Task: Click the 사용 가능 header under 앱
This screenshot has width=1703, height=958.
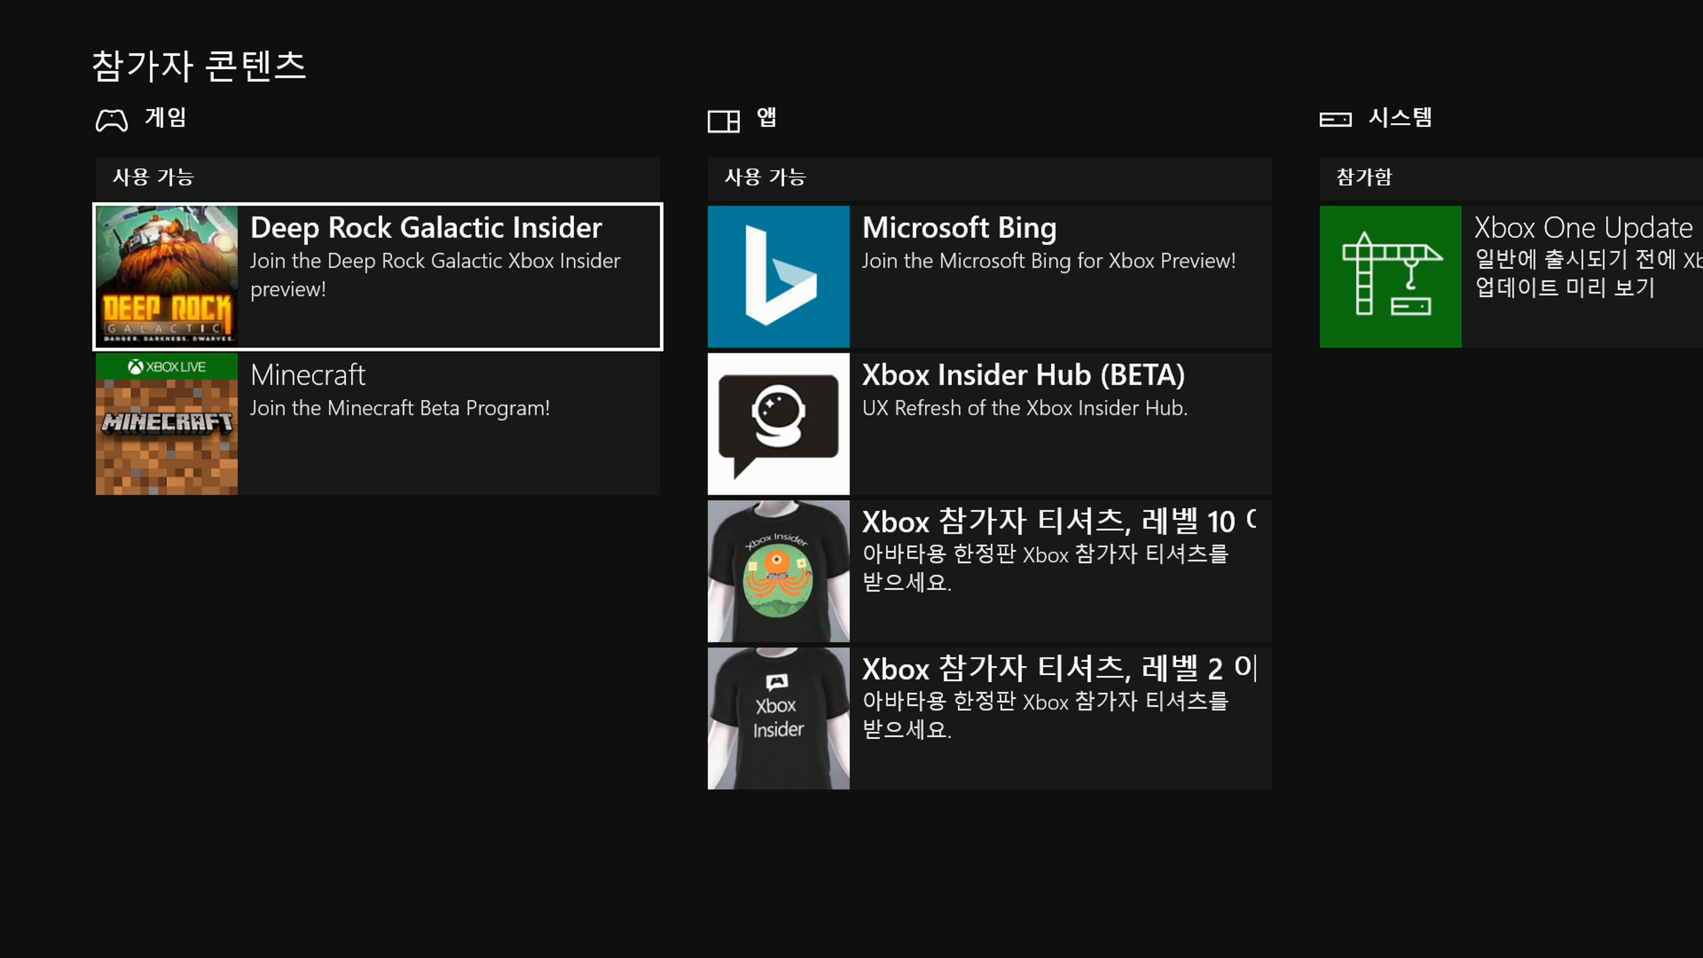Action: (990, 178)
